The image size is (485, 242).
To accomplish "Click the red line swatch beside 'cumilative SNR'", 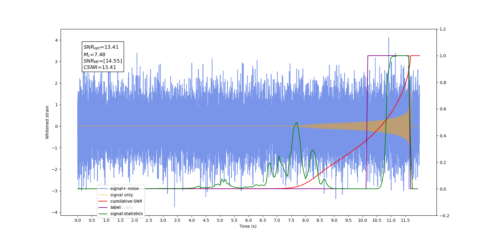I will coord(103,201).
